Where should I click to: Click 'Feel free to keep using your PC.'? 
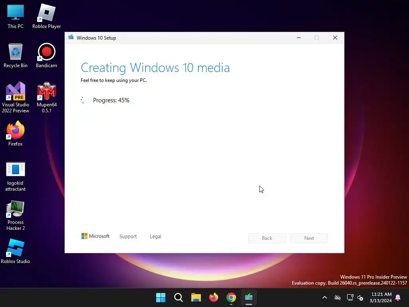[114, 80]
